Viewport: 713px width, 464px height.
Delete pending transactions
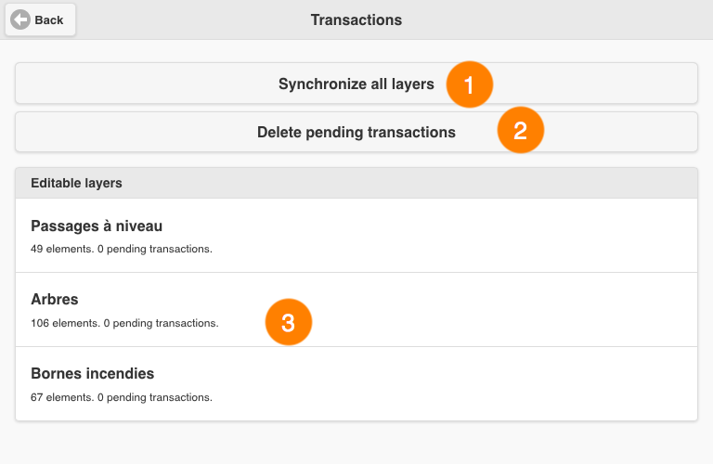tap(356, 132)
